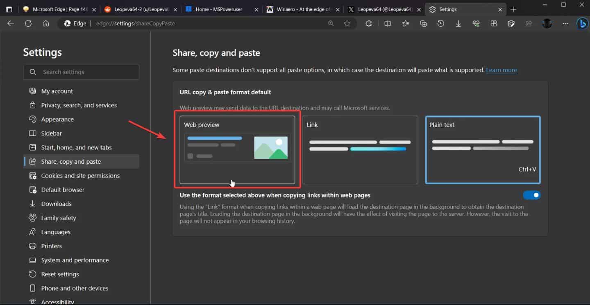Image resolution: width=590 pixels, height=305 pixels.
Task: Open the Learn more link
Action: coord(501,70)
